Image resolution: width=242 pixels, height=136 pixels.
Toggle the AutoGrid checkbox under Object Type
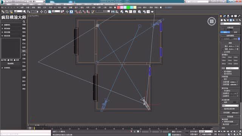pyautogui.click(x=225, y=29)
